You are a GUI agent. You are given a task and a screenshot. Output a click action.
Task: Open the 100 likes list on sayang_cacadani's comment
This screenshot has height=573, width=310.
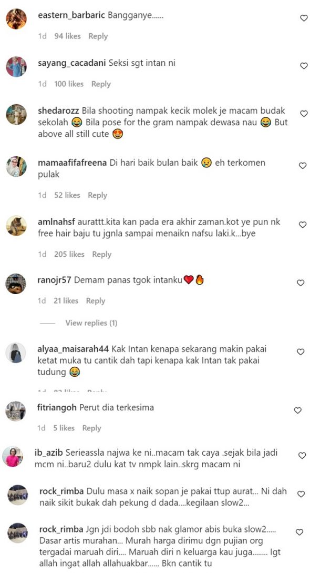(x=69, y=84)
